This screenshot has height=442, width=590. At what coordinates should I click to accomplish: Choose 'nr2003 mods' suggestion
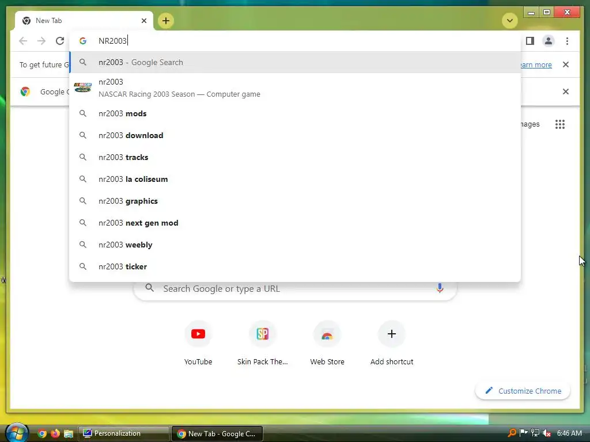[296, 113]
